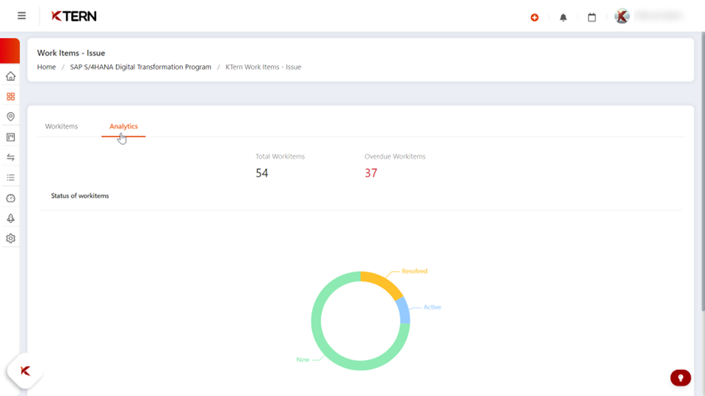705x396 pixels.
Task: Click the 'Total Workitems' label
Action: tap(280, 156)
